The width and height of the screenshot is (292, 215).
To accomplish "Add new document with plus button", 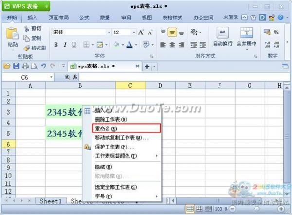I will pyautogui.click(x=147, y=66).
